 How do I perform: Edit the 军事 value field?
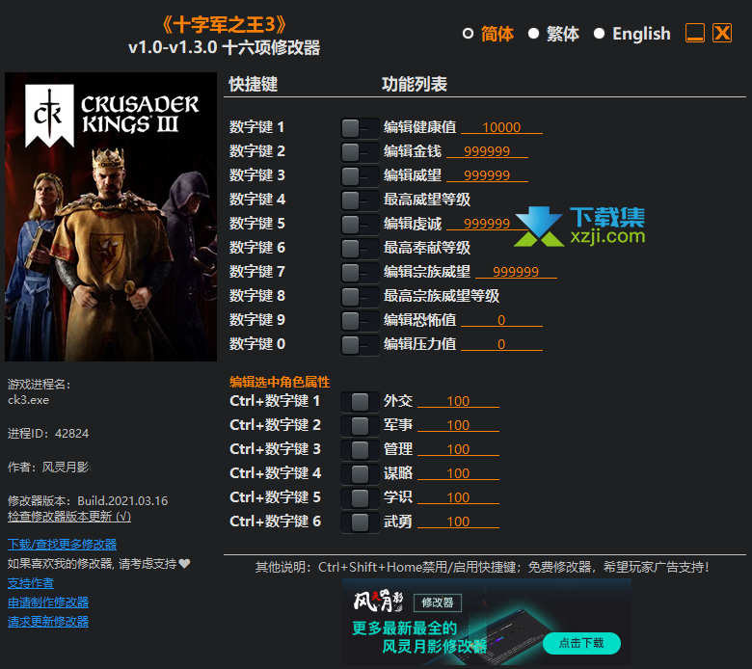tap(459, 425)
